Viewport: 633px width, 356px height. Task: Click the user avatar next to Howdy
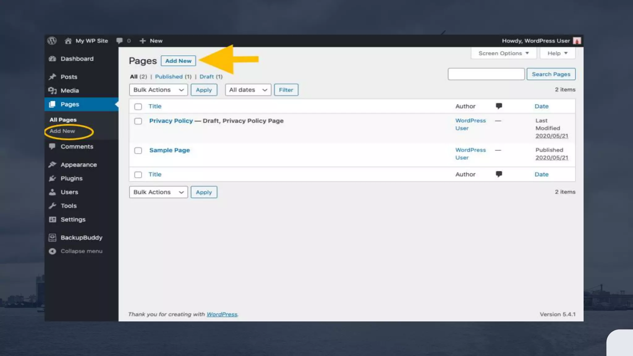click(x=576, y=41)
